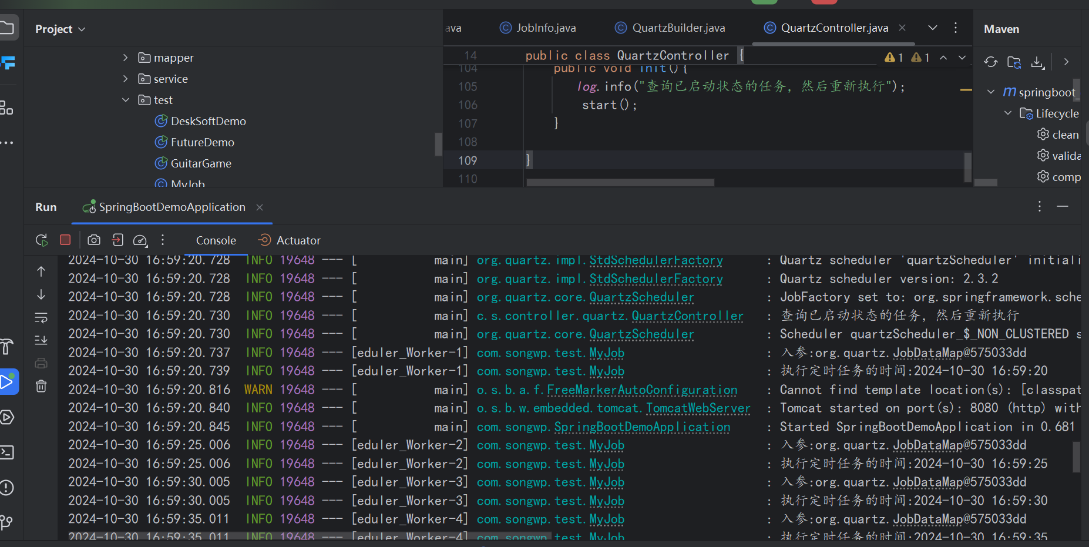Collapse the test folder
Image resolution: width=1089 pixels, height=547 pixels.
click(125, 100)
